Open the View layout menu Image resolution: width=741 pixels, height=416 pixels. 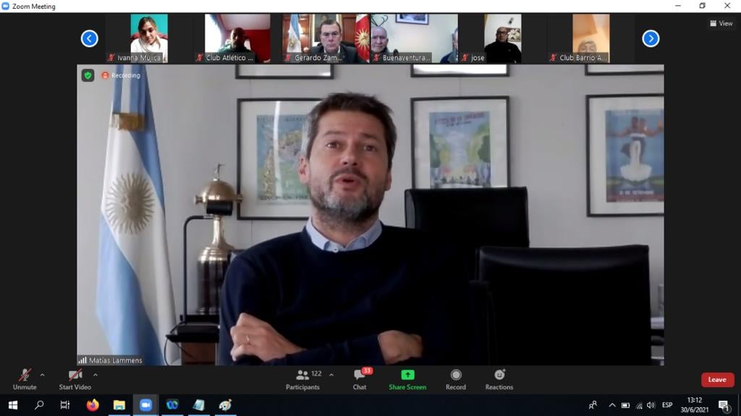point(721,23)
